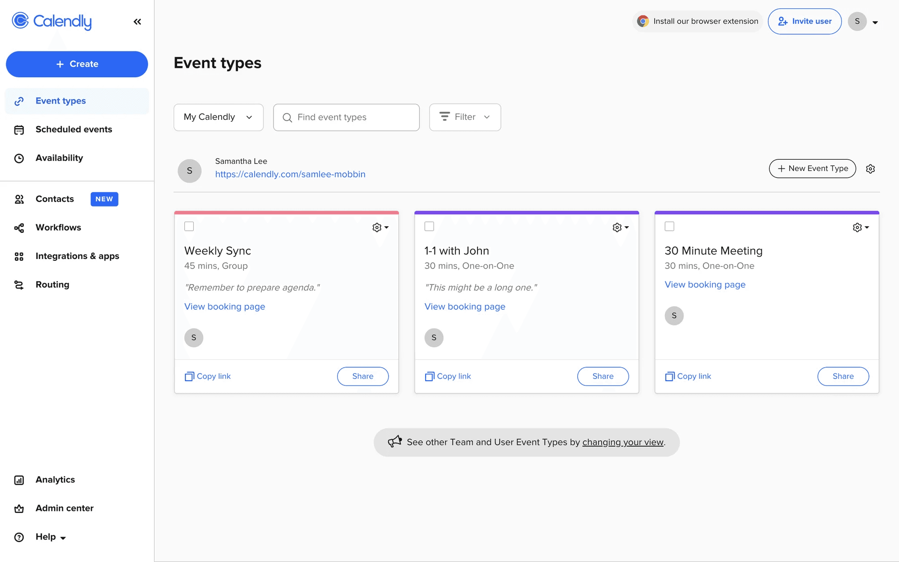Click the Routing sidebar icon
The height and width of the screenshot is (562, 899).
(x=19, y=285)
